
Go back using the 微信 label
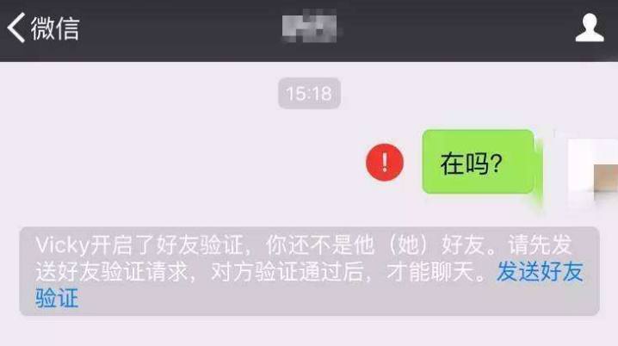pyautogui.click(x=55, y=28)
